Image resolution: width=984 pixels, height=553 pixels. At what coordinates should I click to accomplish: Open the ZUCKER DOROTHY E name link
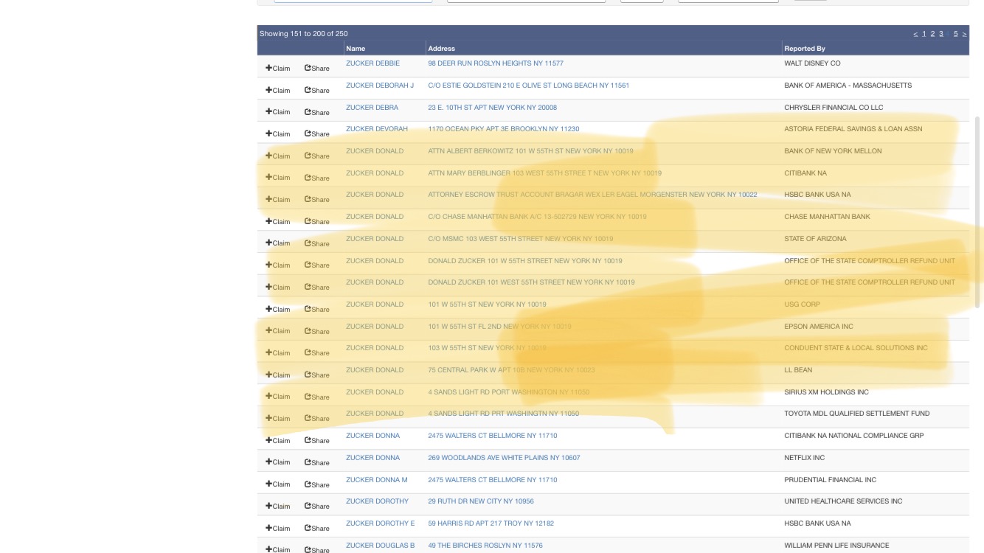(x=381, y=524)
